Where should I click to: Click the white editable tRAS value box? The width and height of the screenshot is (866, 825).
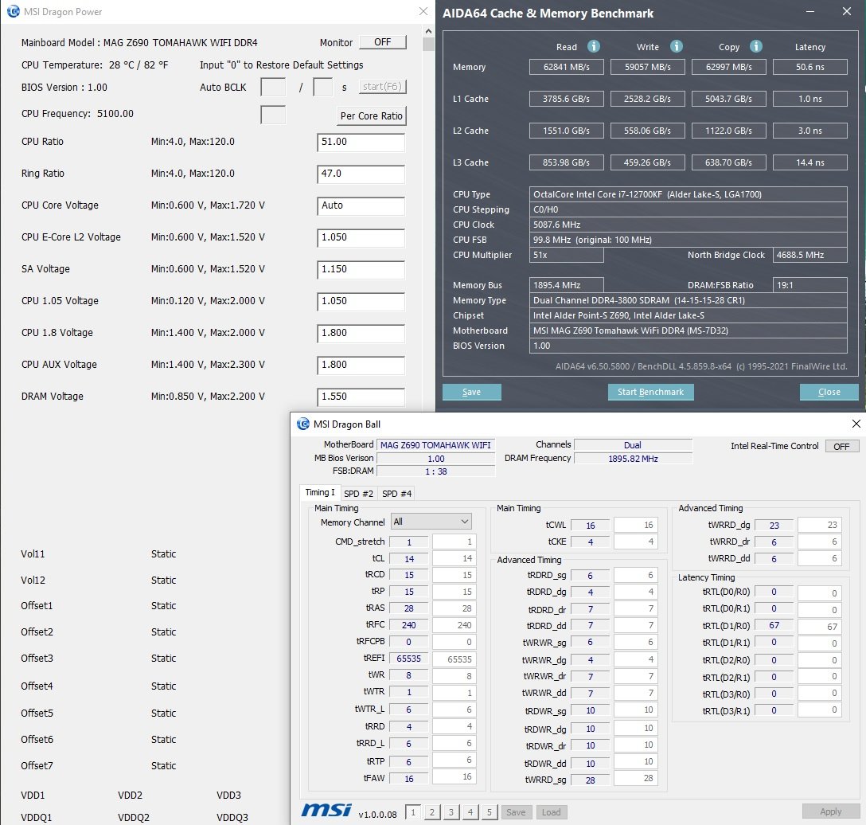[454, 608]
